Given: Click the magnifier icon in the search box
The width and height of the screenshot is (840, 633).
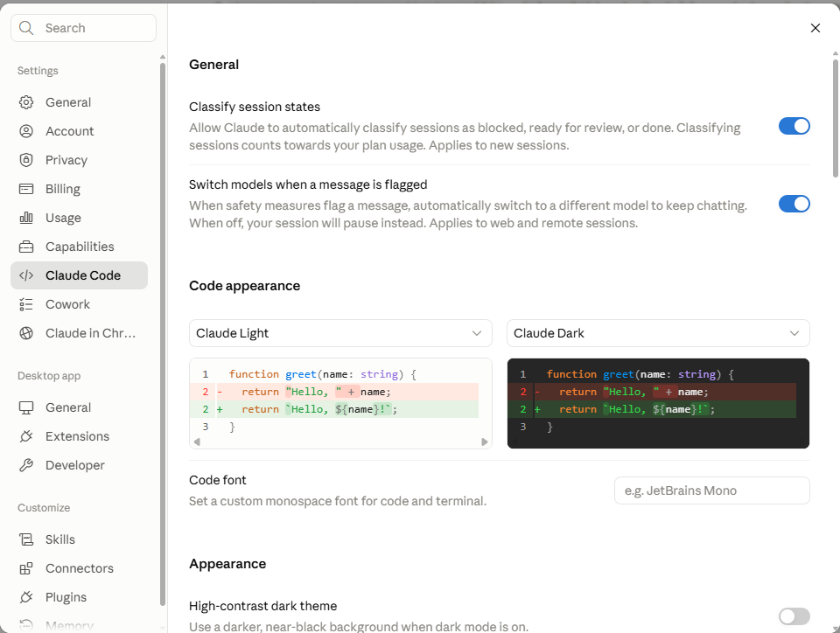Looking at the screenshot, I should (26, 28).
